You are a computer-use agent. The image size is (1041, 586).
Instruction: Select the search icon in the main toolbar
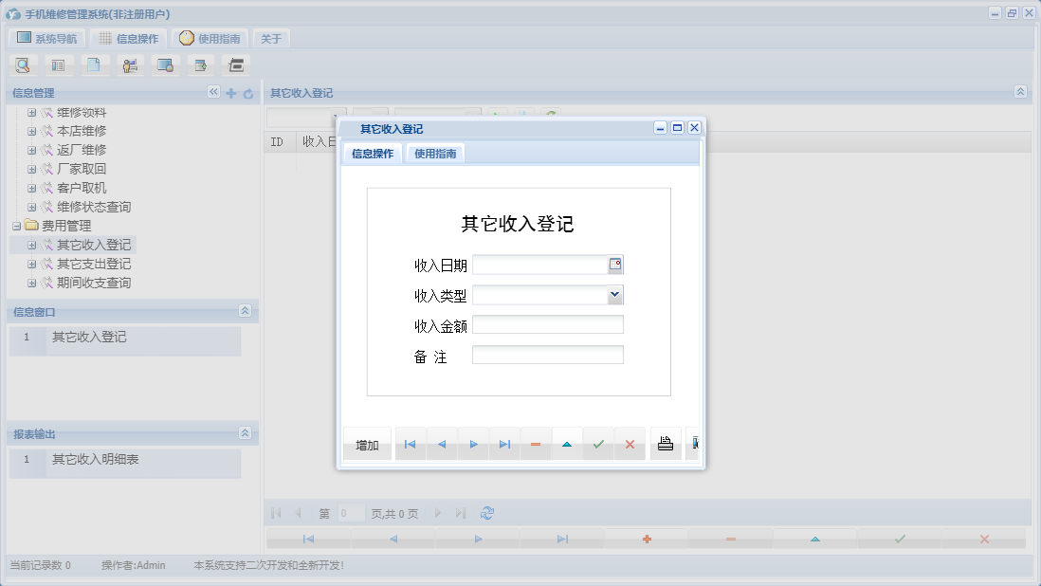24,64
